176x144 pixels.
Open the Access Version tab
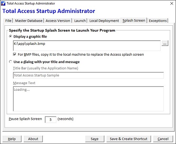(58, 21)
